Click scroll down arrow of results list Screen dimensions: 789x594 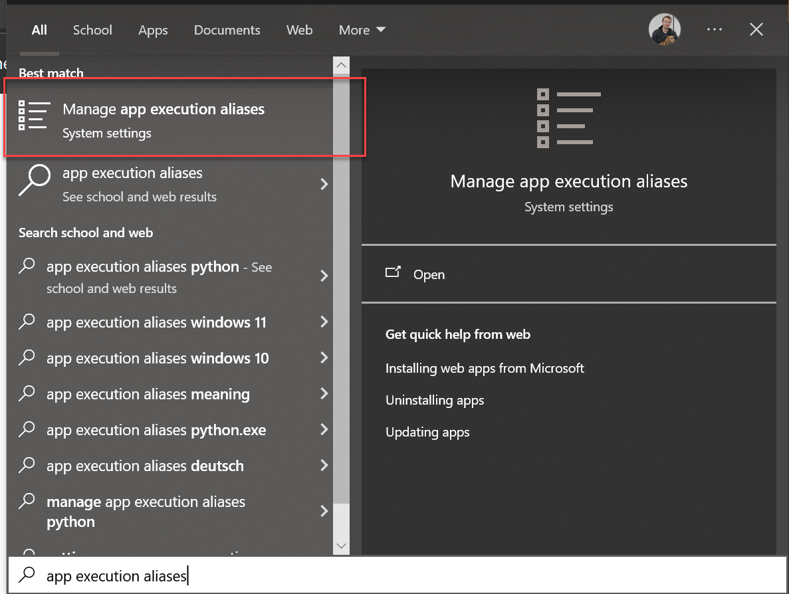point(341,545)
